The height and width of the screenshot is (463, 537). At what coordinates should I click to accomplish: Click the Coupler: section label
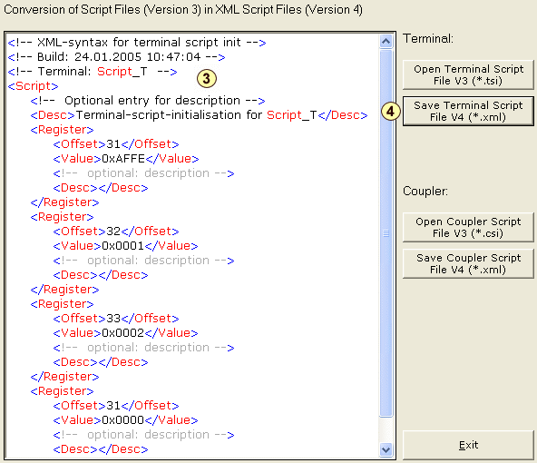425,191
